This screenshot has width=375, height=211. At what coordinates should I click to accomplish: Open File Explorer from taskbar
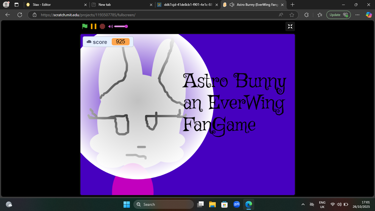[212, 204]
